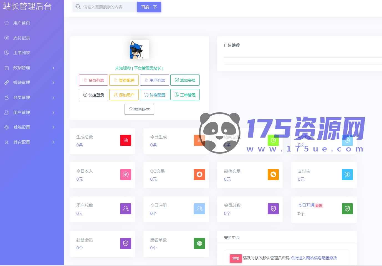Click the green globe icon in 黑名单数 card
The height and width of the screenshot is (266, 382).
point(199,243)
